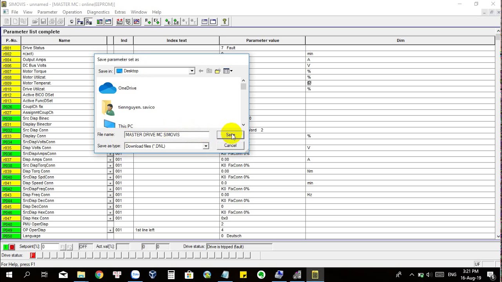Select the OneDrive location
This screenshot has height=282, width=502.
pos(118,88)
